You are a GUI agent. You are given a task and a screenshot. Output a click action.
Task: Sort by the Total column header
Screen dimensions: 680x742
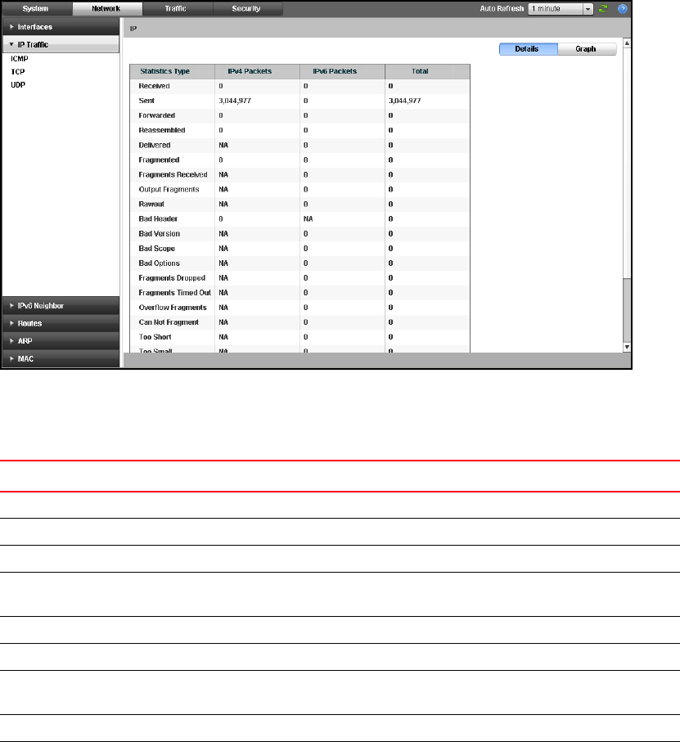[427, 71]
